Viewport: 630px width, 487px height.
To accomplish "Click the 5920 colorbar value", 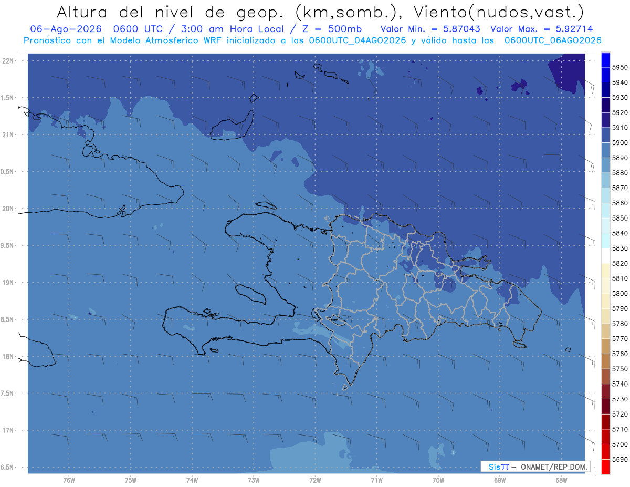I will click(619, 112).
